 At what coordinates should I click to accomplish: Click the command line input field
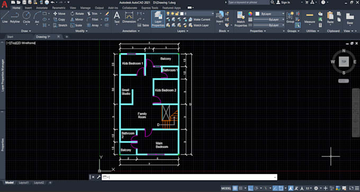pyautogui.click(x=190, y=177)
